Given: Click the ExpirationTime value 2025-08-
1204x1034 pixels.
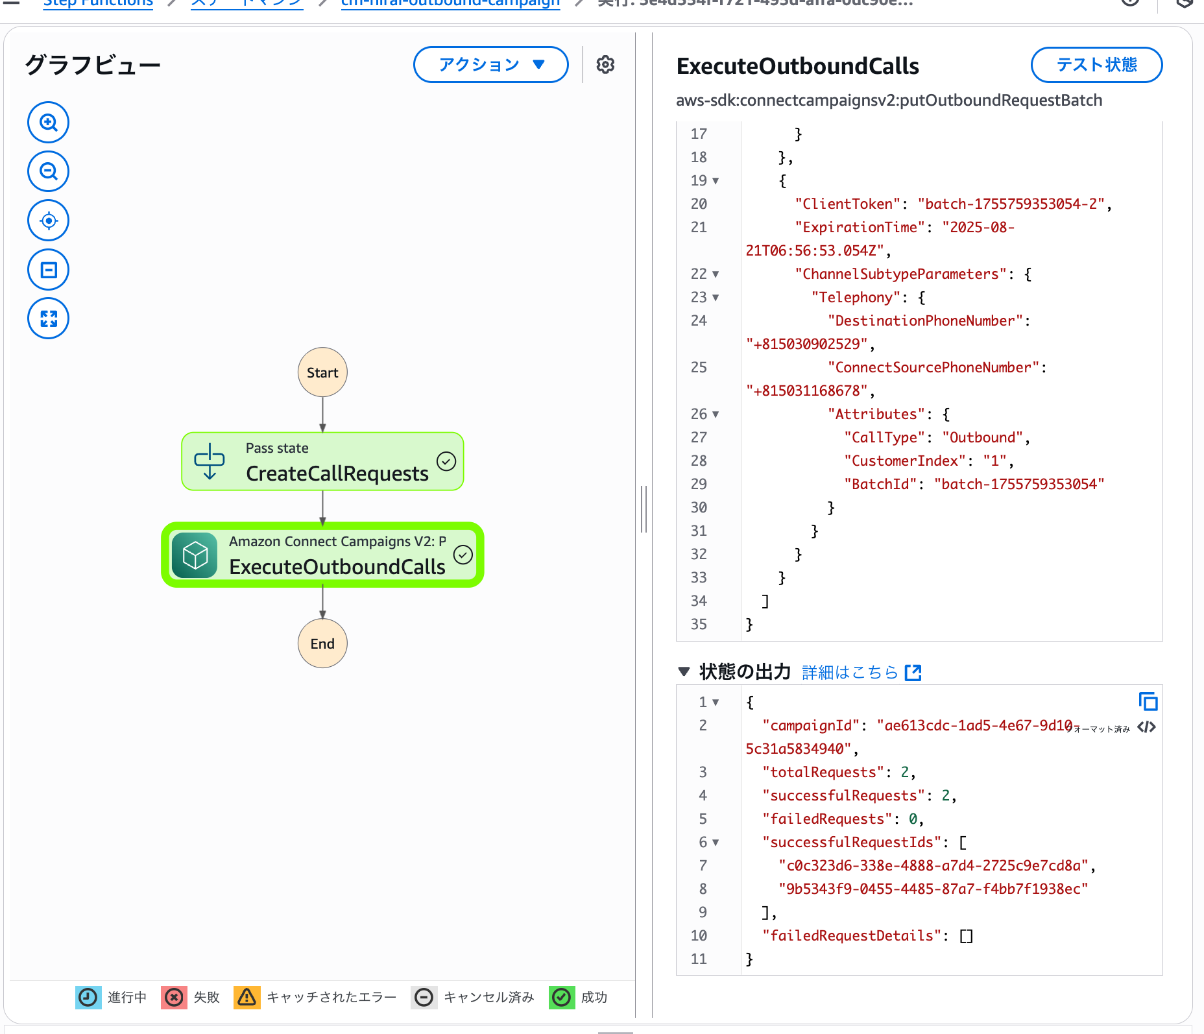Looking at the screenshot, I should [x=978, y=228].
